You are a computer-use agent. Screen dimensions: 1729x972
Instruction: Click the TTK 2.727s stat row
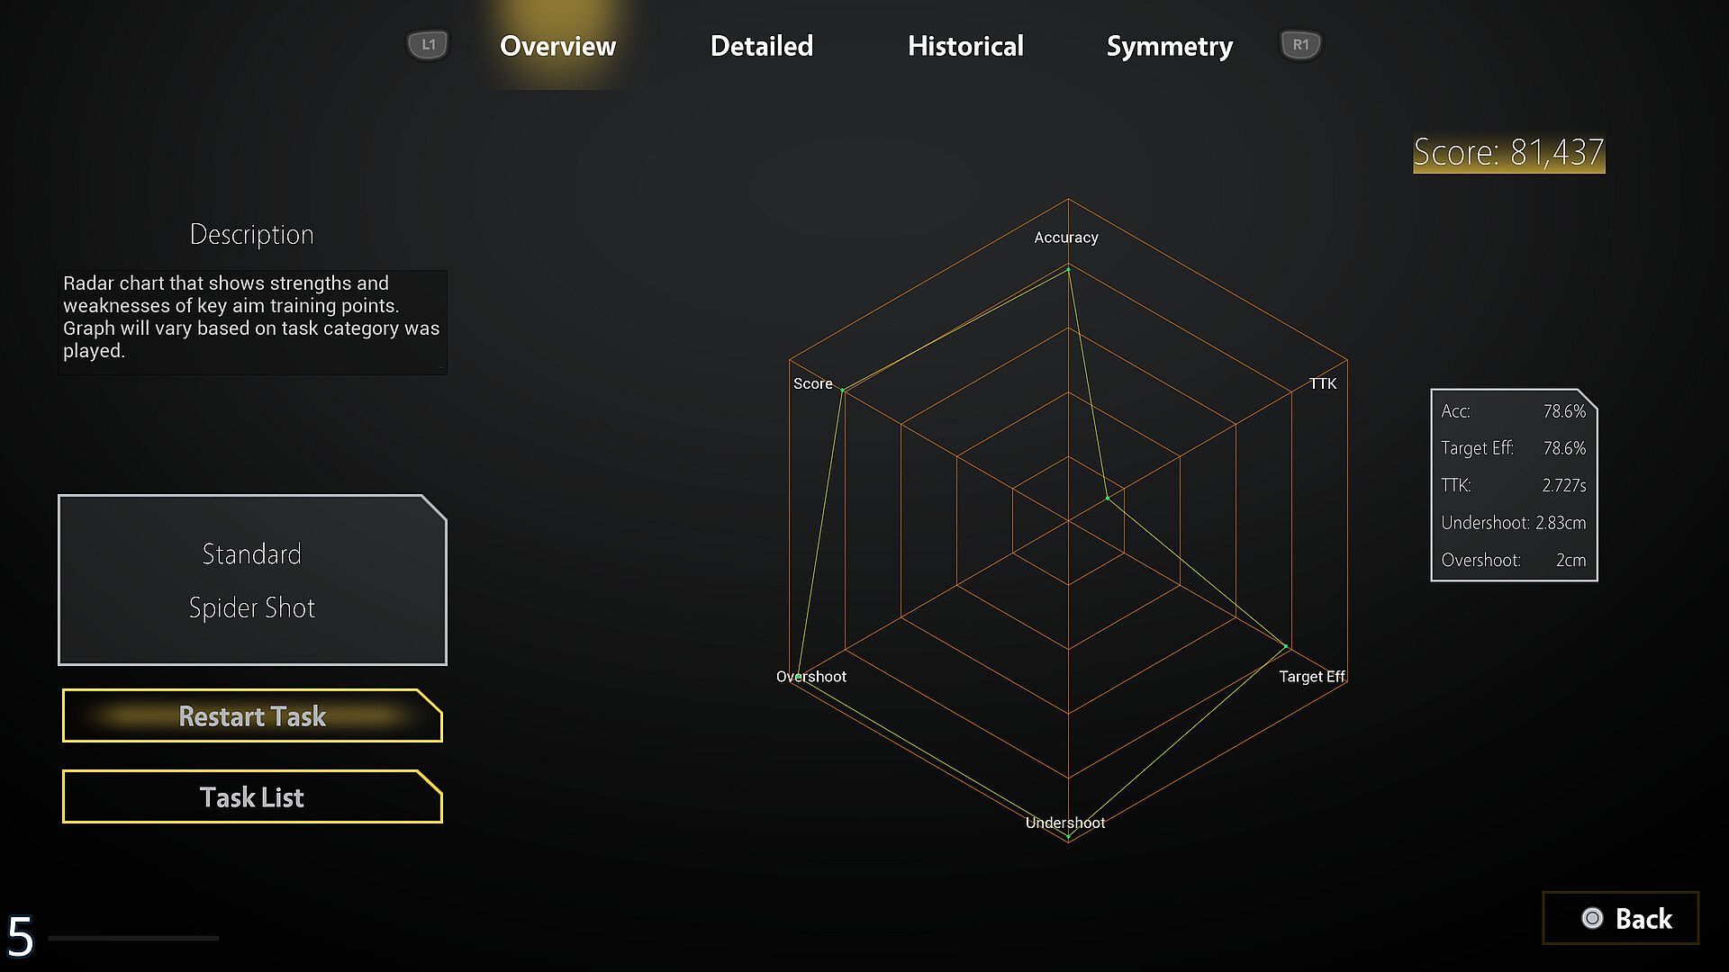(x=1513, y=485)
